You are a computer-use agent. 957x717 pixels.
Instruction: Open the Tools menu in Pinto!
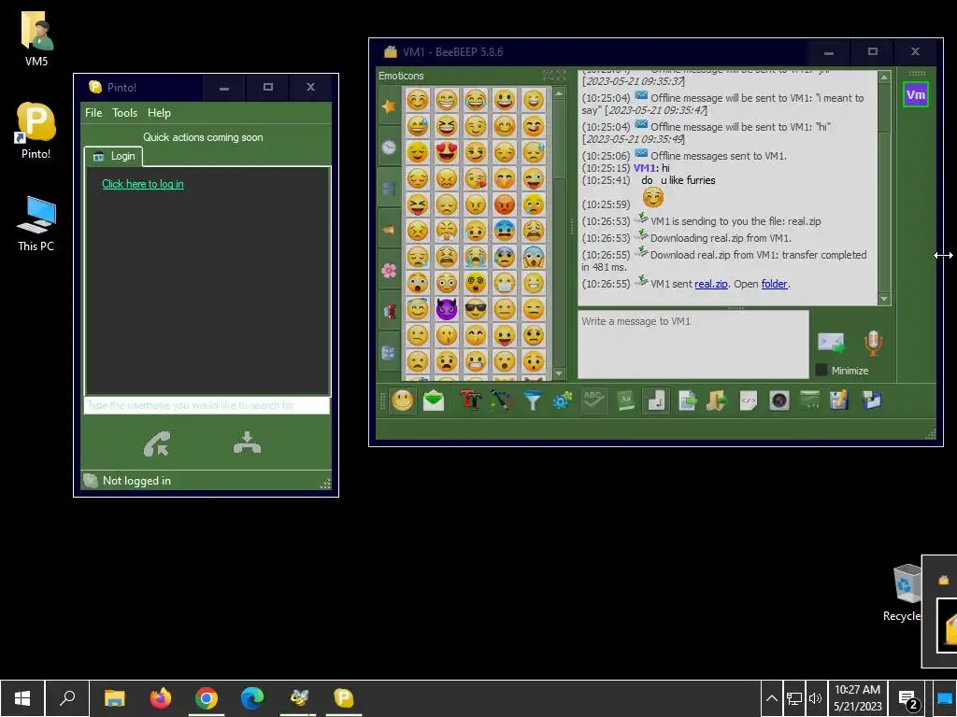(124, 113)
